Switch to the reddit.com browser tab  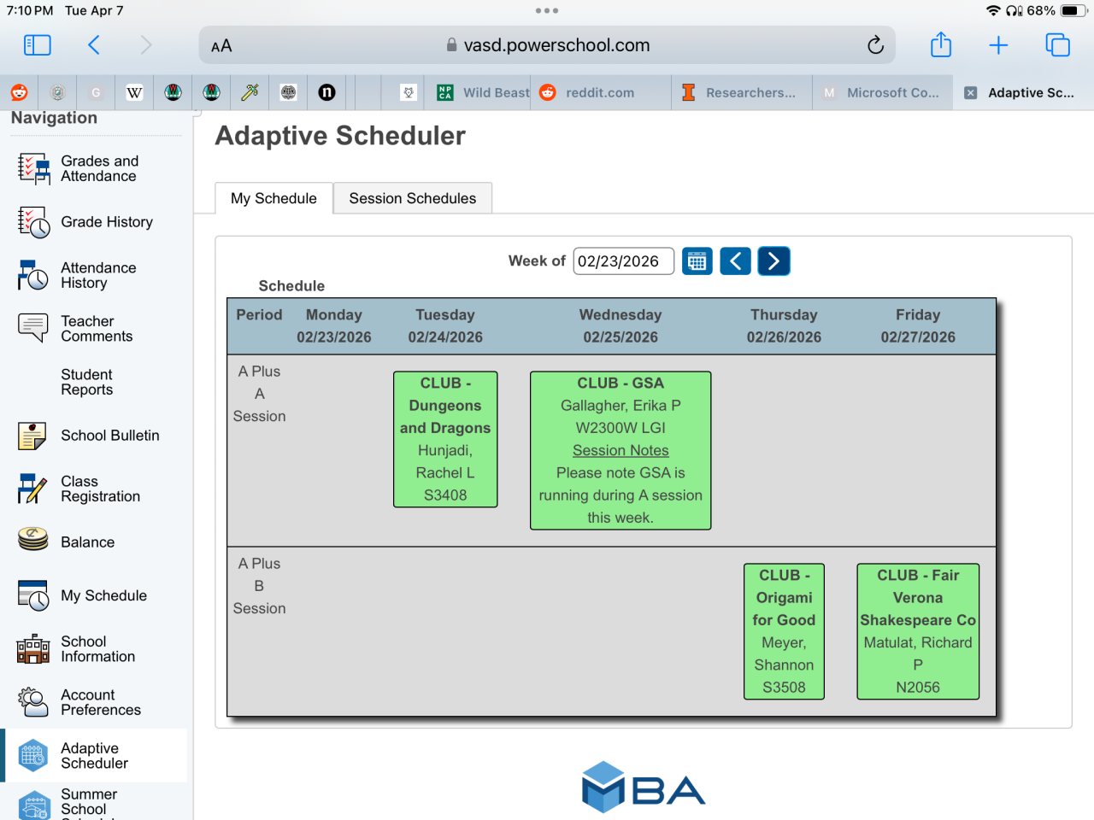pyautogui.click(x=598, y=92)
